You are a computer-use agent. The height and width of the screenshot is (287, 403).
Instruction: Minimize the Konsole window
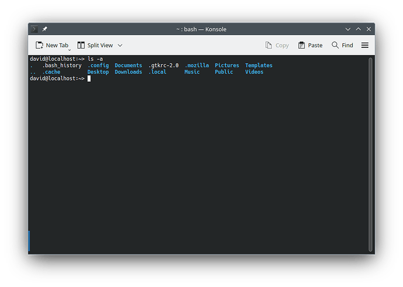click(348, 29)
